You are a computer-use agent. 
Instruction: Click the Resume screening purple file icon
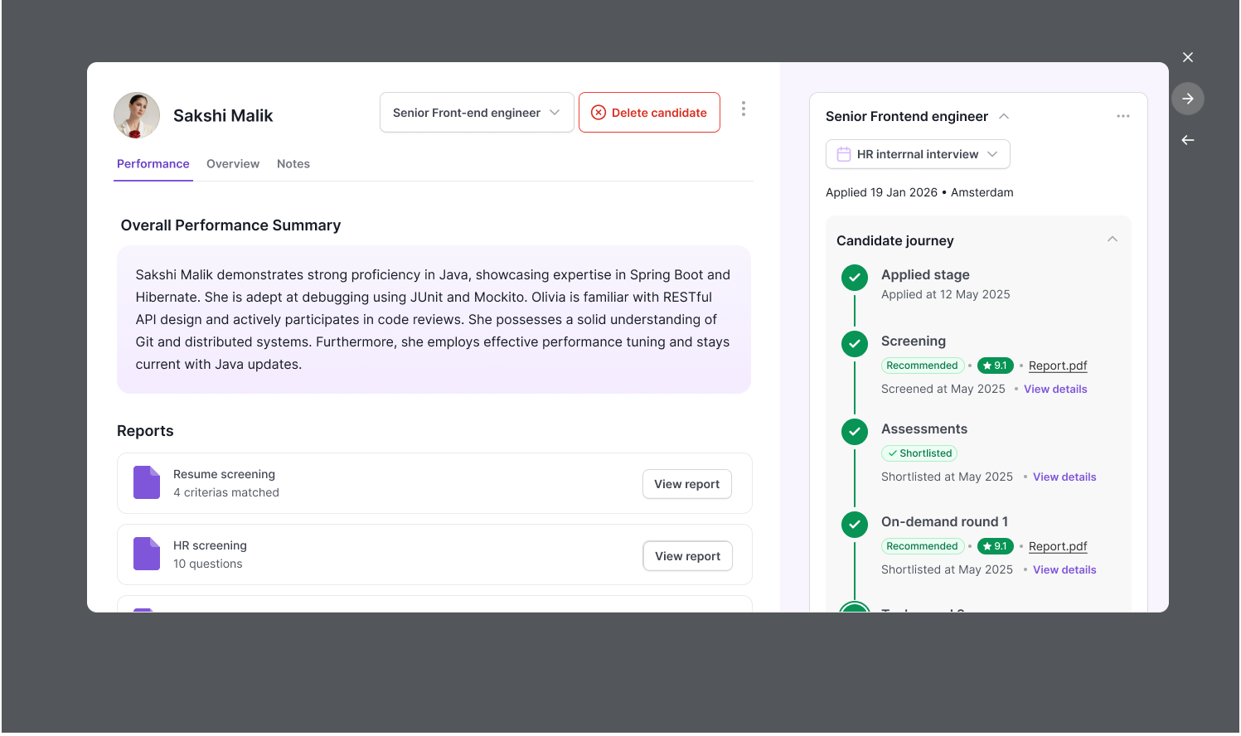147,482
